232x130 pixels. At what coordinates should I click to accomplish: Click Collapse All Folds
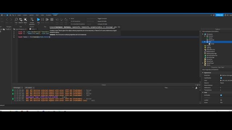pos(102,24)
